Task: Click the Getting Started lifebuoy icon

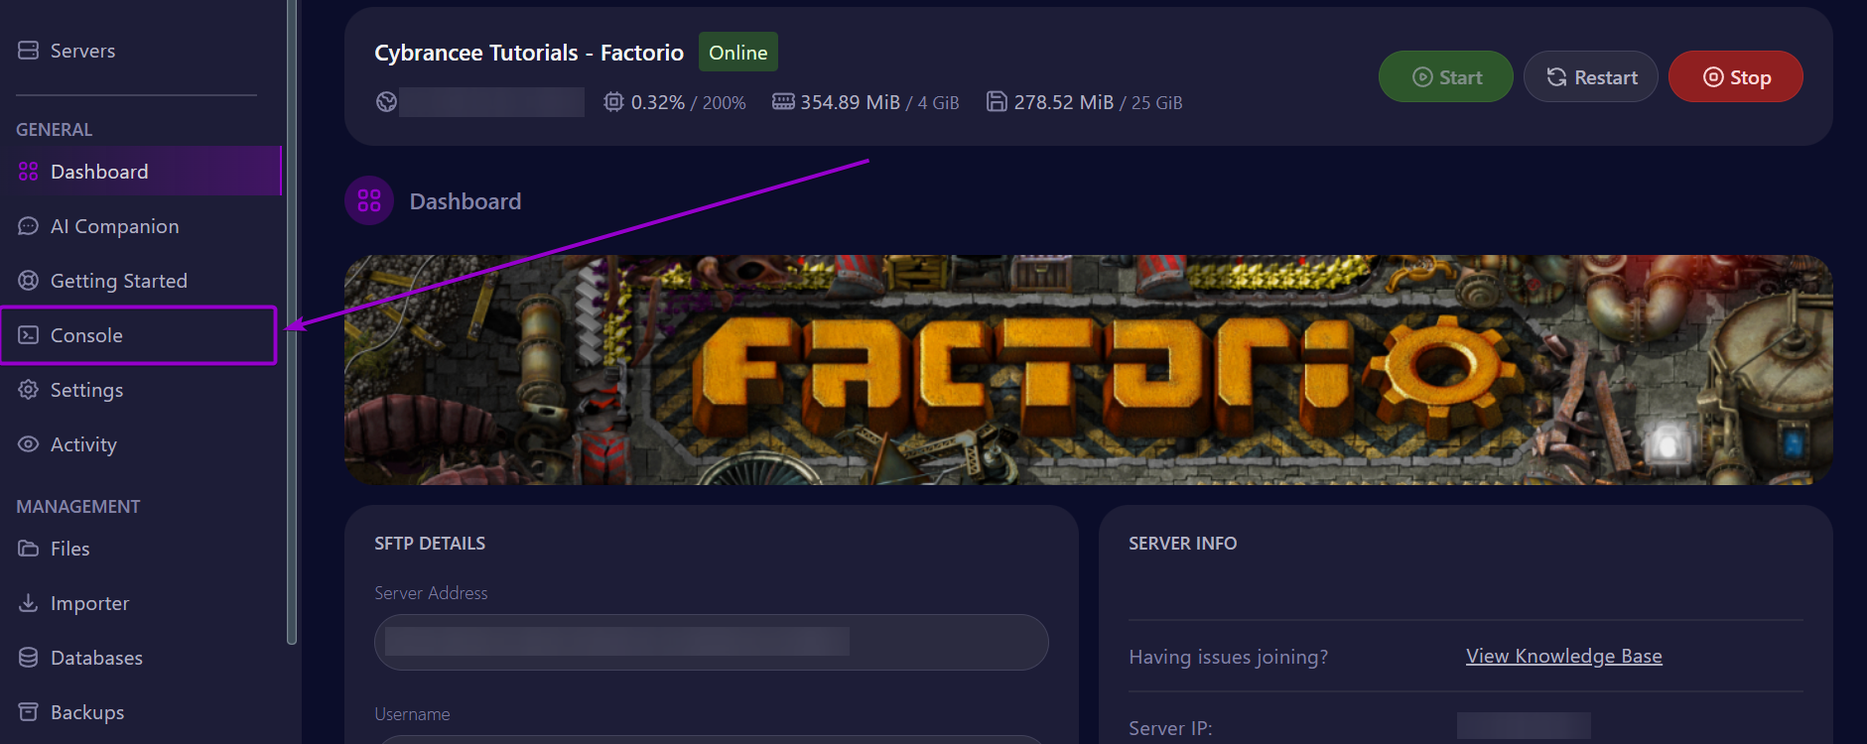Action: 28,281
